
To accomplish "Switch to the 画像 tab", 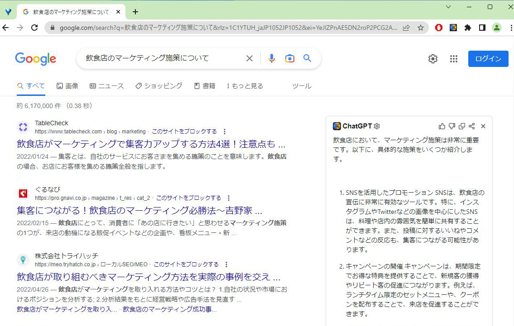I will (x=67, y=86).
